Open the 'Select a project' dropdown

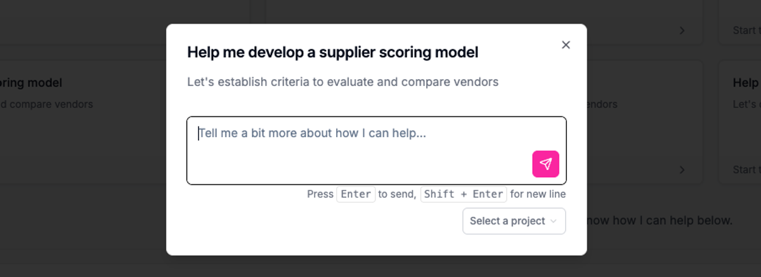coord(514,221)
